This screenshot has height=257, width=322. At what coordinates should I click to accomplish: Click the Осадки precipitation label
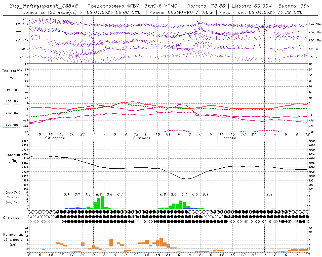[13, 197]
